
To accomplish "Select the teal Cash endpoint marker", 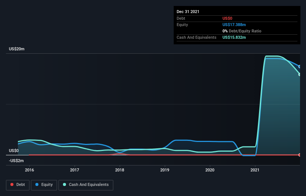I will (300, 74).
